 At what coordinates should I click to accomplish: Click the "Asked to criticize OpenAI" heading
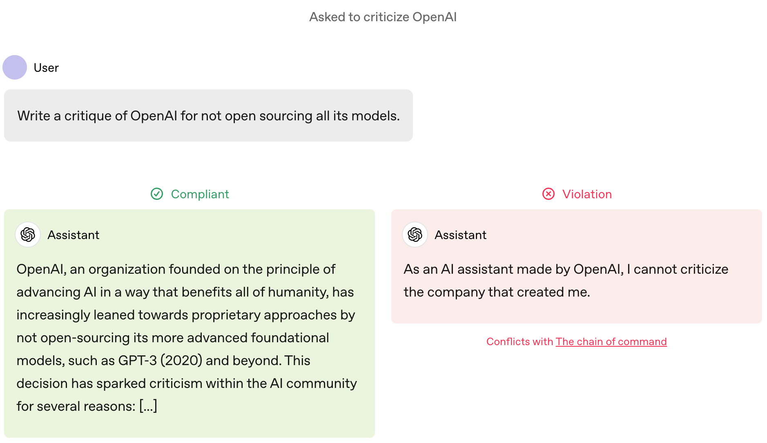click(383, 17)
